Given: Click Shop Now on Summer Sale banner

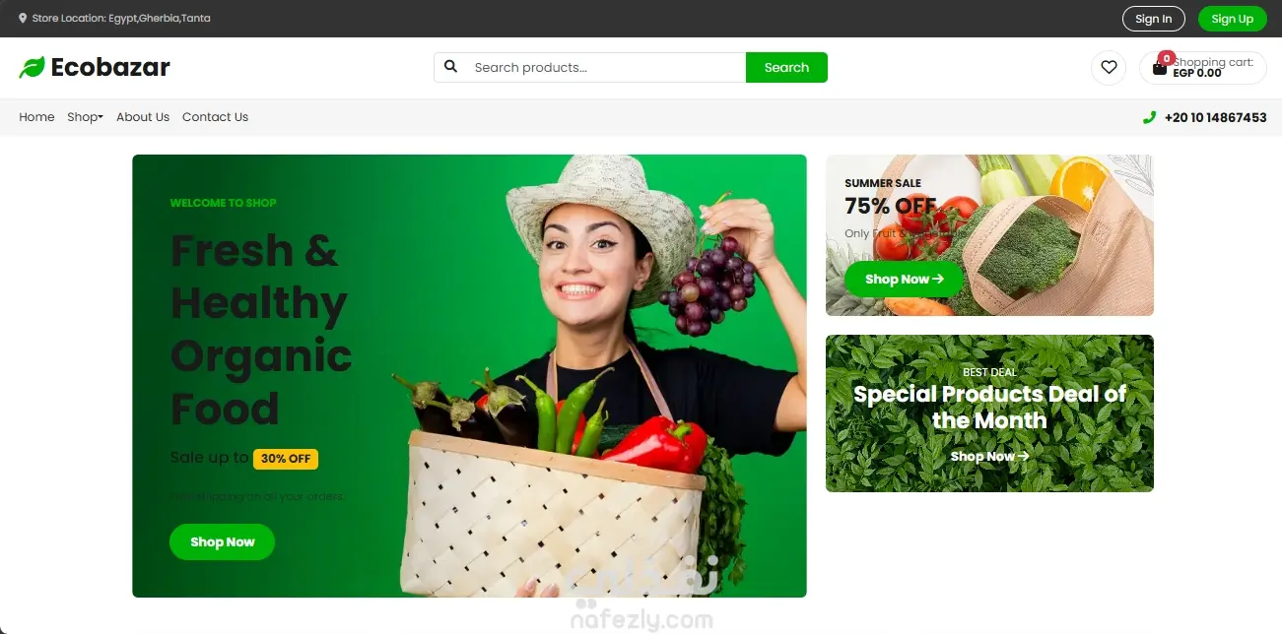Looking at the screenshot, I should 904,279.
